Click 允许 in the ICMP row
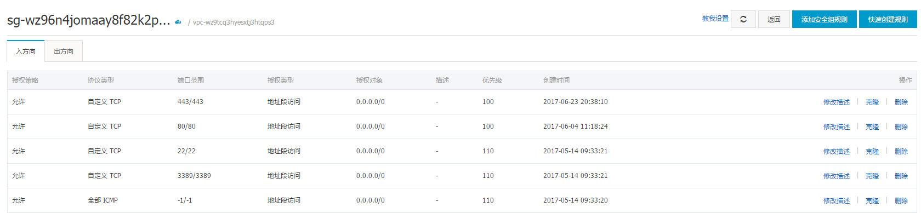The height and width of the screenshot is (213, 921). (19, 200)
